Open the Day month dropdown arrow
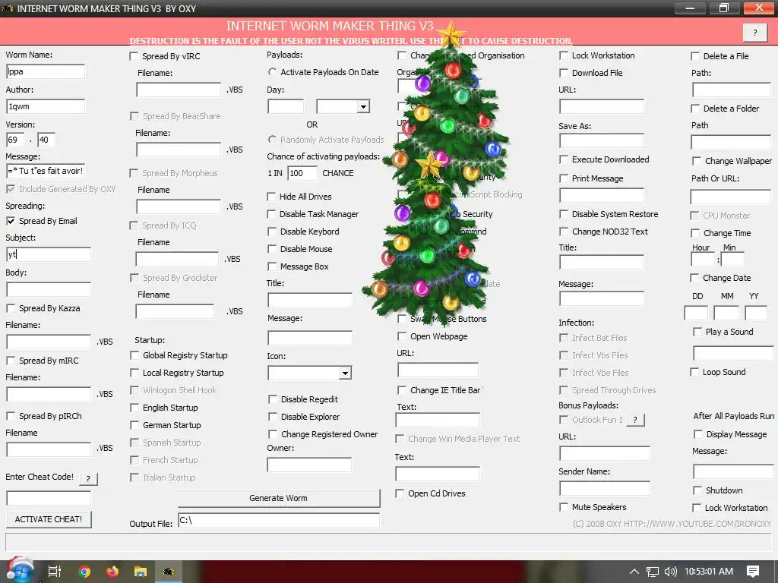 tap(364, 106)
